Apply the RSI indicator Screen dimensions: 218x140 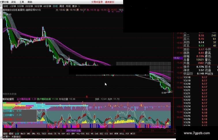click(88, 134)
